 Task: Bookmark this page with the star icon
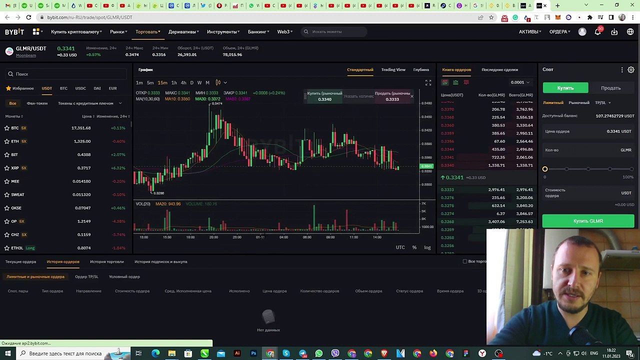(491, 17)
